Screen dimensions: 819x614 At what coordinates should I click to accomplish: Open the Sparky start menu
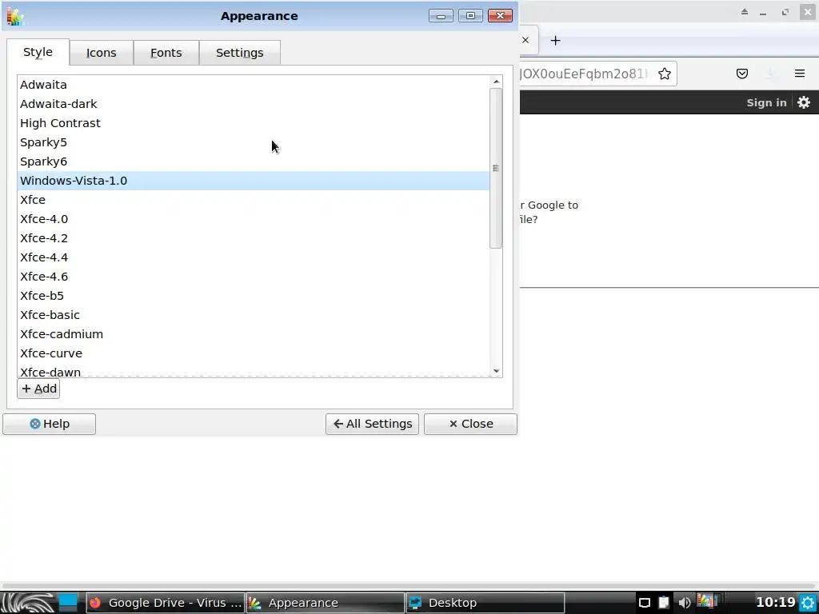click(x=28, y=603)
